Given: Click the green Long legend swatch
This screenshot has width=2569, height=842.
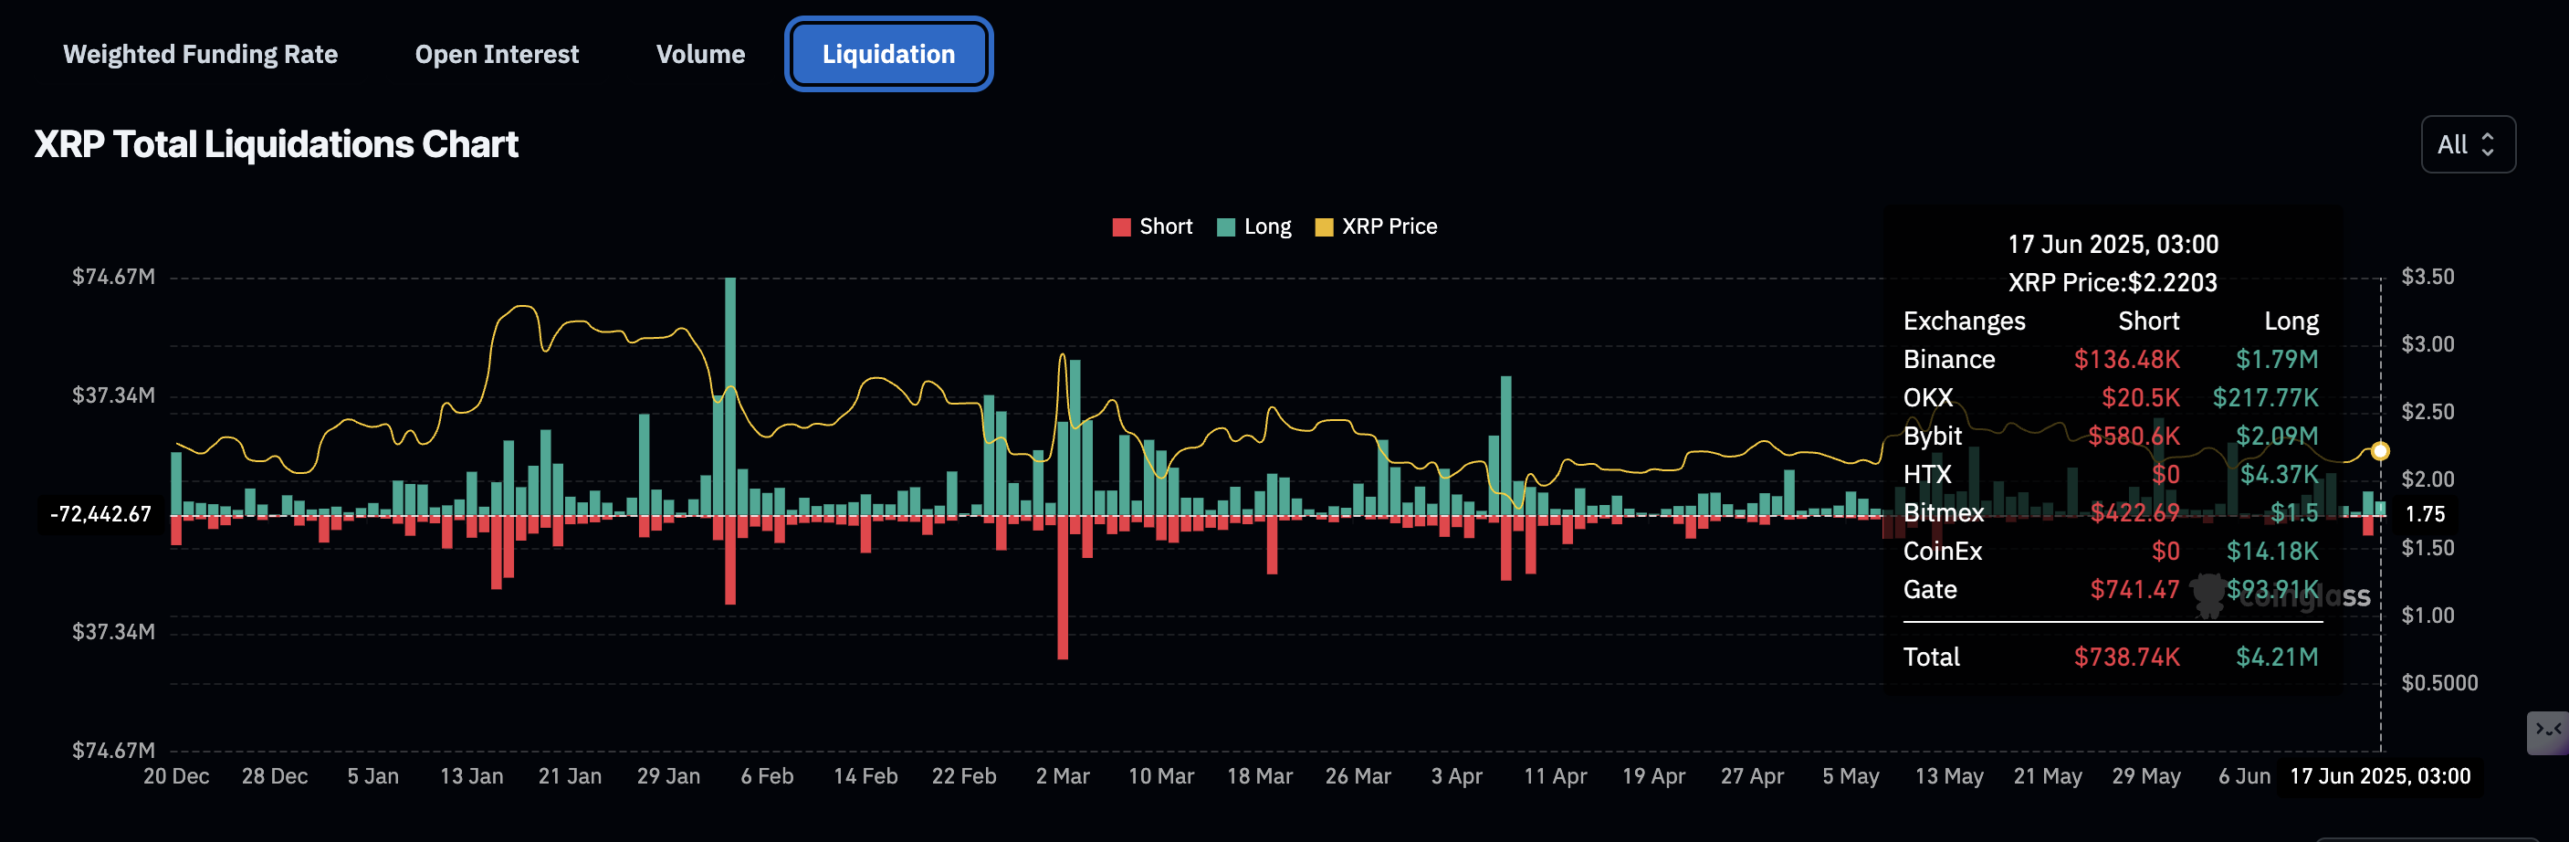Looking at the screenshot, I should click(x=1226, y=227).
